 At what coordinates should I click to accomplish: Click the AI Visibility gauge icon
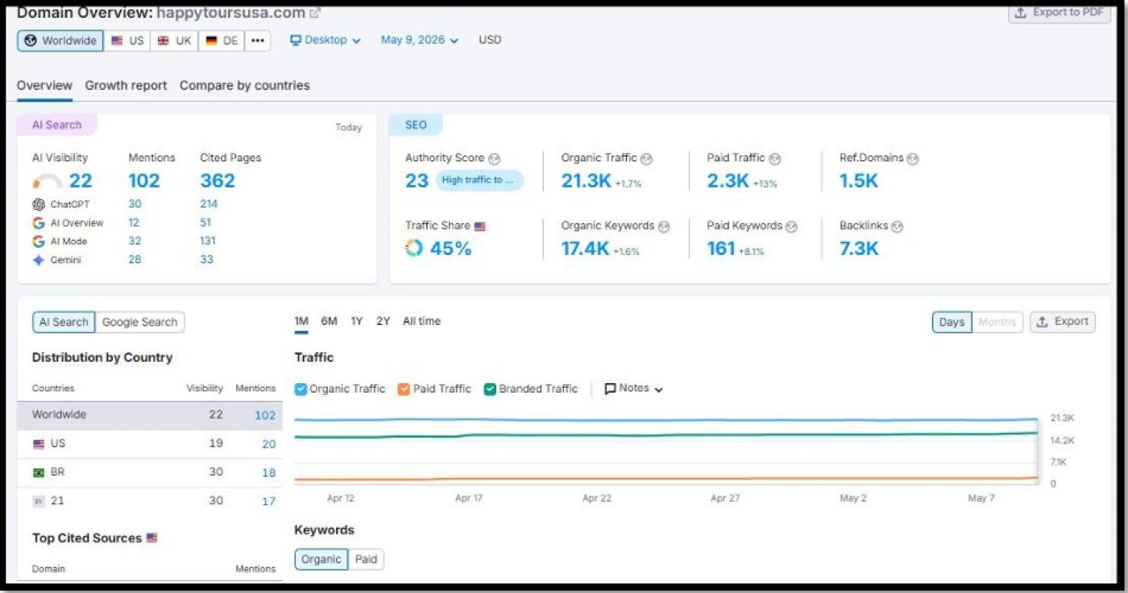click(48, 182)
